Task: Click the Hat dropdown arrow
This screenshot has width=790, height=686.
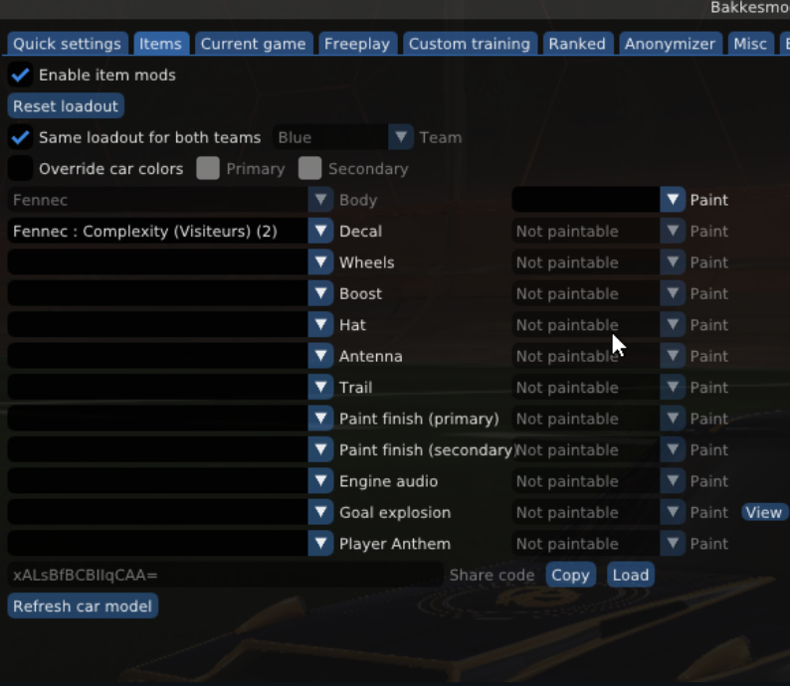Action: pos(320,325)
